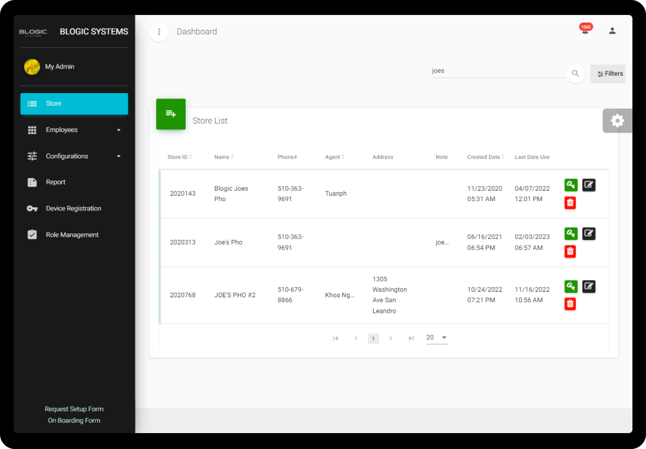646x449 pixels.
Task: Edit the Joe's Pho store row
Action: pos(588,233)
